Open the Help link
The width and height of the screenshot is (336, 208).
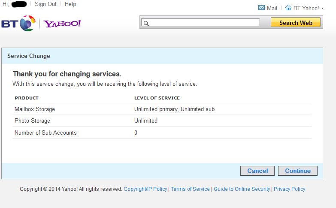click(70, 4)
